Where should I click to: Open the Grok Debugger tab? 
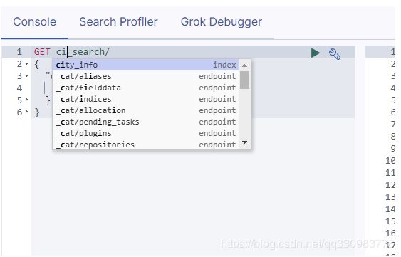(x=222, y=22)
